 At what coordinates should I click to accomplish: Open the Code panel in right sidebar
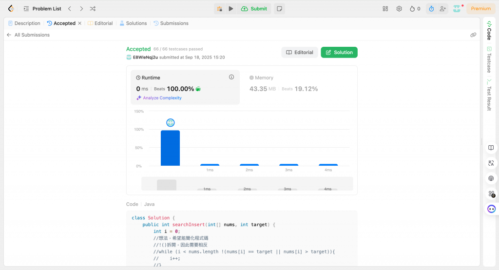point(489,30)
